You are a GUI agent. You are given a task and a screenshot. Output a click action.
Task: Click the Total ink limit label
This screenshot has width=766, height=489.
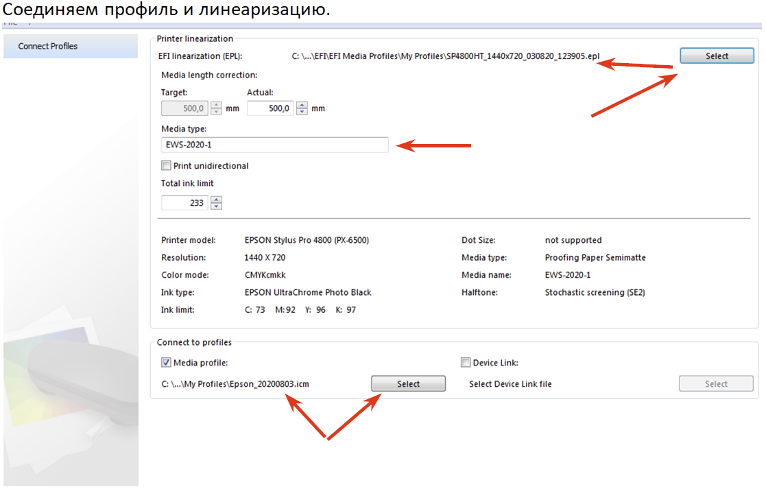tap(187, 184)
